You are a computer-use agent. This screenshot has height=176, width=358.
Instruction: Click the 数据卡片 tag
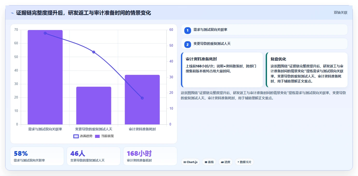[x=244, y=162]
